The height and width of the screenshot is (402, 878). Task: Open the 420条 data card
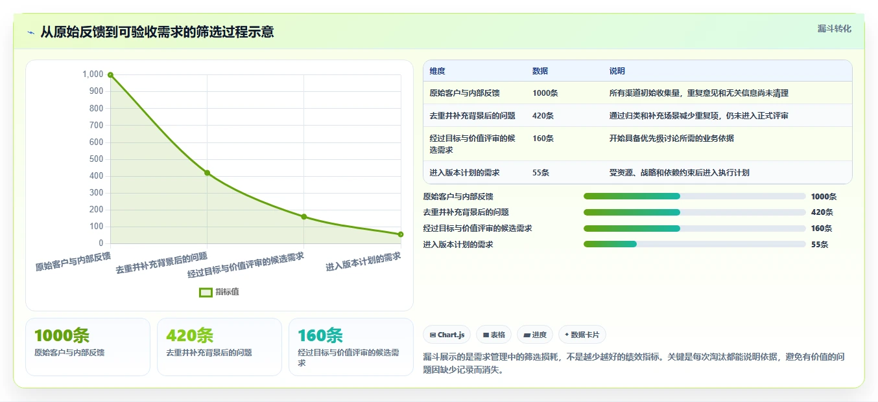(x=219, y=347)
